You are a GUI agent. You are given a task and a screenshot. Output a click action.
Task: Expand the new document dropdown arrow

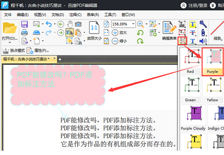point(43,41)
